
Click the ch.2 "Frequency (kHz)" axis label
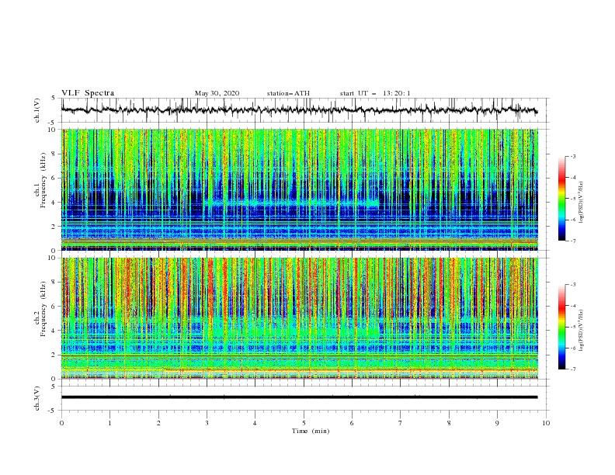coord(41,309)
